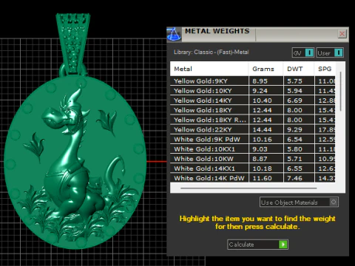Close the Metal Weights dialog
Screen dimensions: 355x266
coord(342,34)
